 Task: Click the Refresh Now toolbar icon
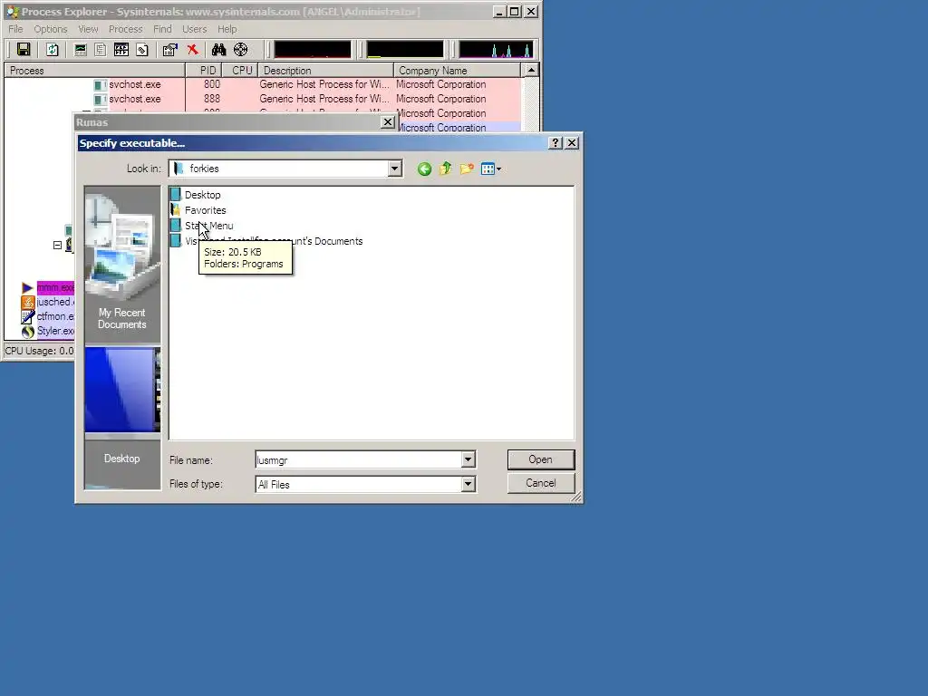click(52, 50)
